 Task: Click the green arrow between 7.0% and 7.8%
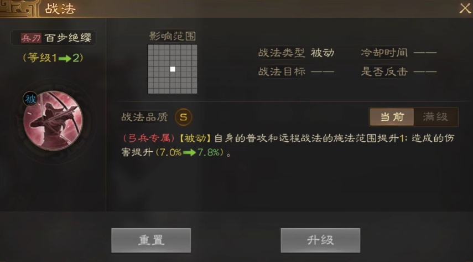tap(189, 153)
